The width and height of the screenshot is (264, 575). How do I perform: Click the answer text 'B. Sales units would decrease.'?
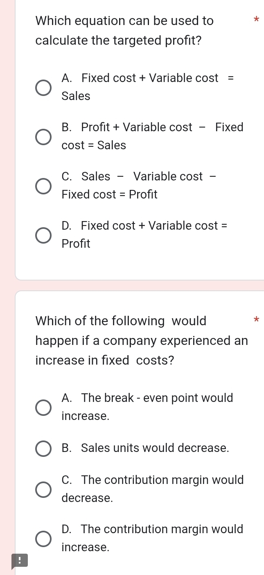click(145, 448)
